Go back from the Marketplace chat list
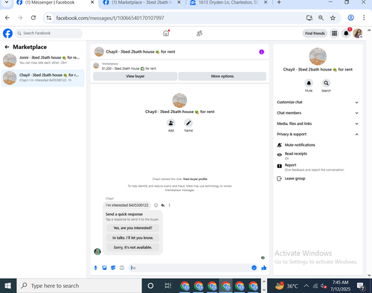The image size is (372, 293). click(7, 47)
